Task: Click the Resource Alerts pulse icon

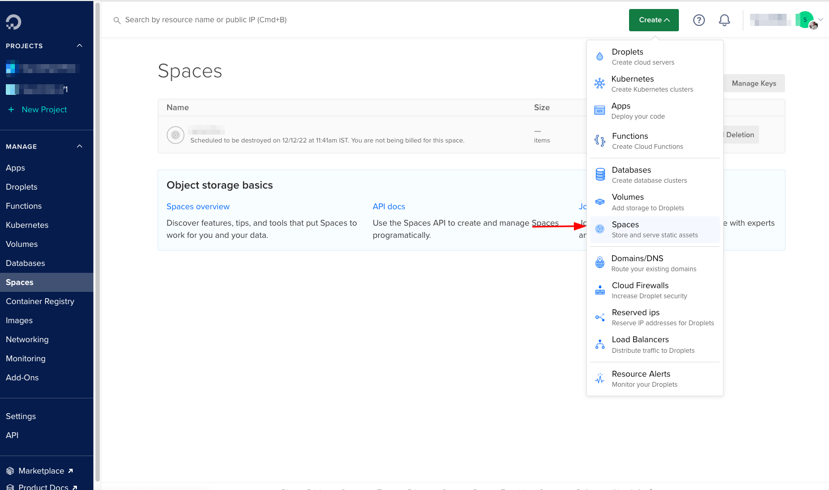Action: [600, 378]
